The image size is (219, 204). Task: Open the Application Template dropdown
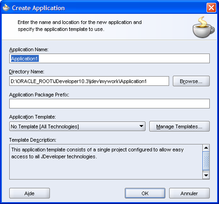click(77, 126)
